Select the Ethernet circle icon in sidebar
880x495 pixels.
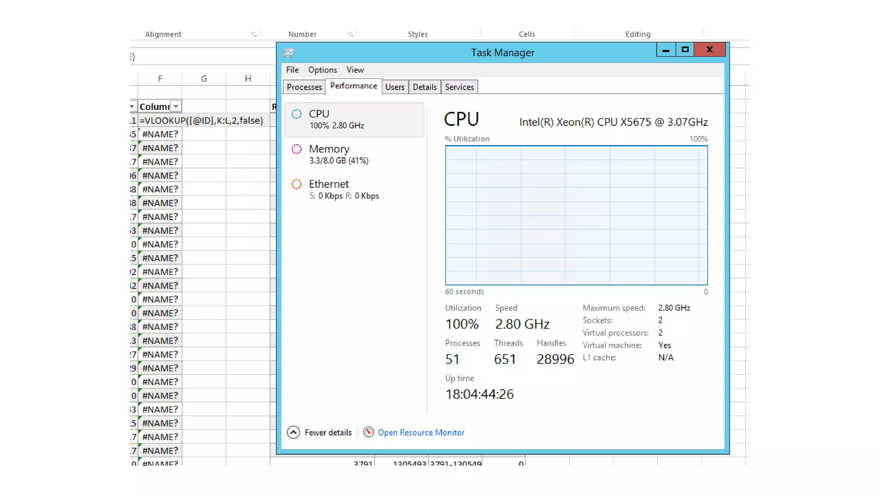click(296, 184)
